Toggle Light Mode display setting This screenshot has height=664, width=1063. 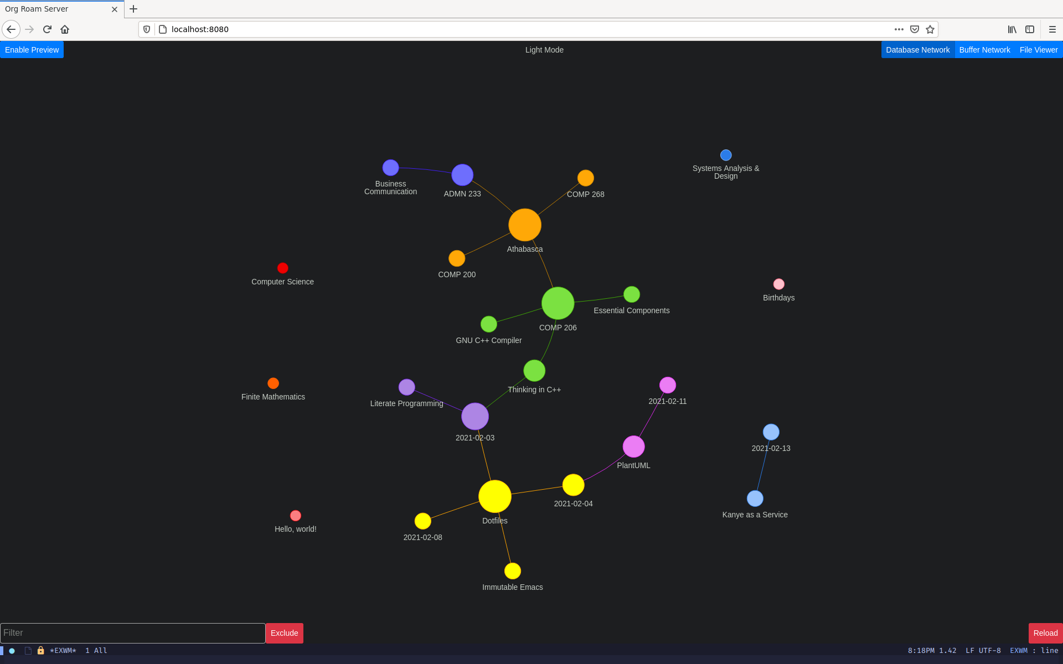click(543, 50)
